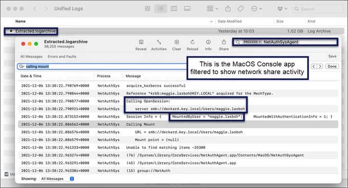This screenshot has height=188, width=348.
Task: Open the Activities toolbar icon
Action: (159, 42)
